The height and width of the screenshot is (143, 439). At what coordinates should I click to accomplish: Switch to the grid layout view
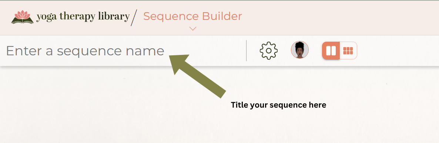(348, 51)
